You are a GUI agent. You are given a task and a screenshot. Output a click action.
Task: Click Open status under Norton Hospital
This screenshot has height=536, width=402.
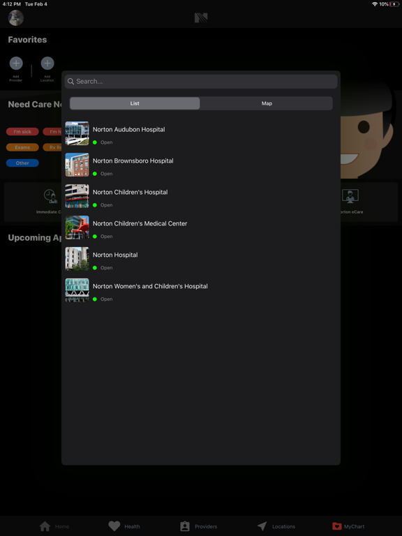[106, 268]
